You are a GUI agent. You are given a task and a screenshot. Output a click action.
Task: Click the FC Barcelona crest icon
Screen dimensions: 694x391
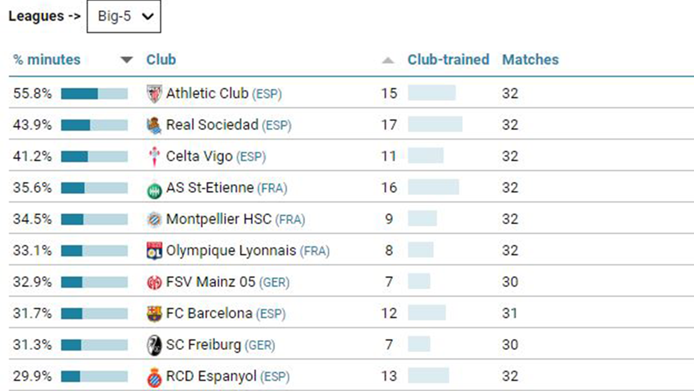pyautogui.click(x=154, y=314)
